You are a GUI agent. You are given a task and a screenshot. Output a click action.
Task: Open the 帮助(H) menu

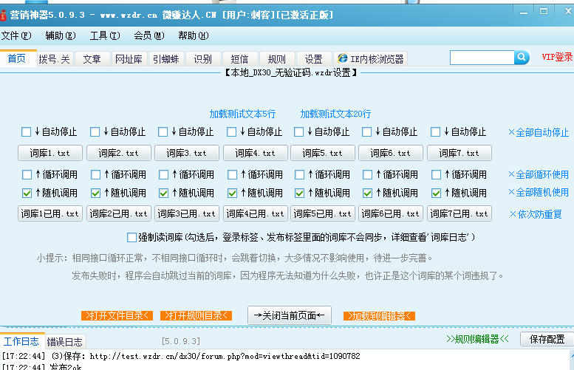click(194, 35)
